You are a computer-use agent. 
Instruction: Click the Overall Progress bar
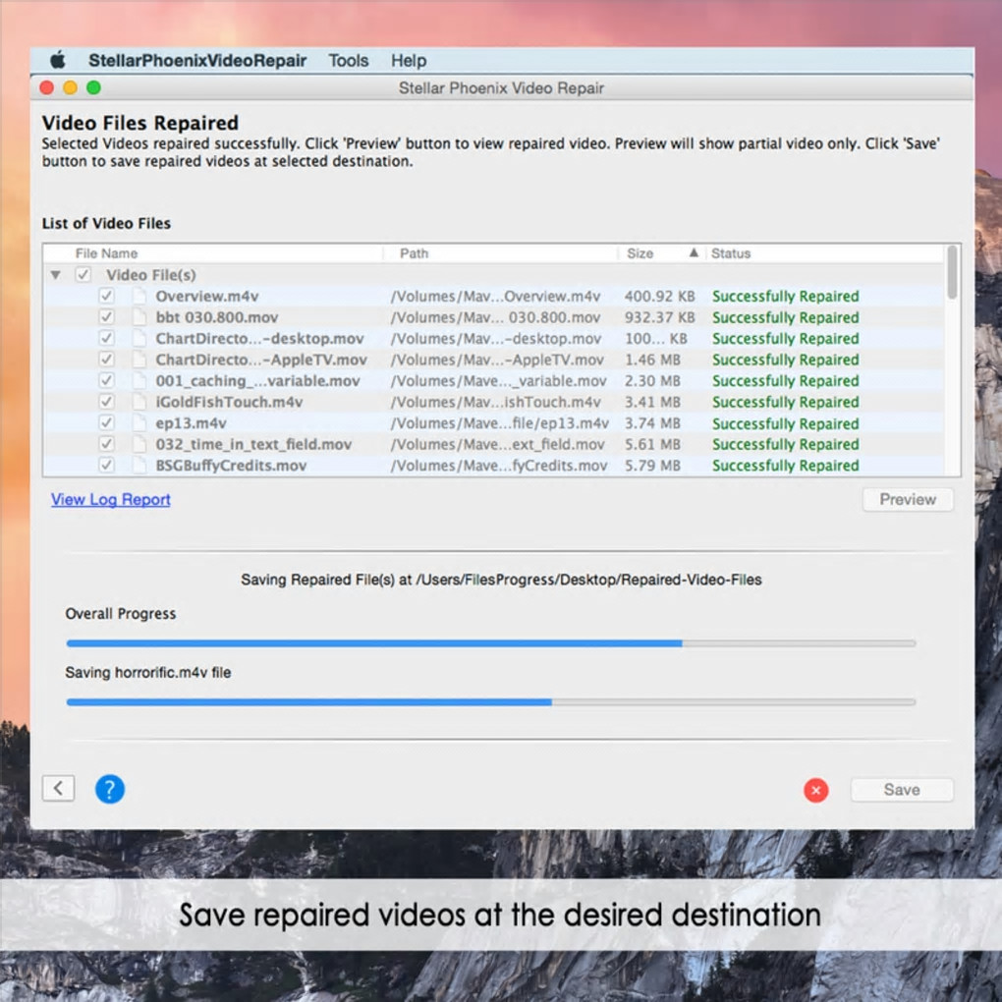pyautogui.click(x=491, y=643)
